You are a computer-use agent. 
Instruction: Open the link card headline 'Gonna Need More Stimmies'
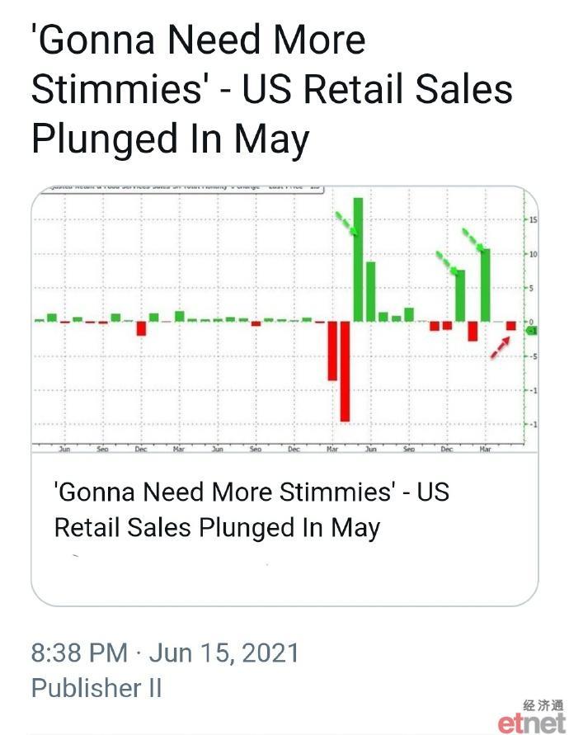[x=252, y=510]
